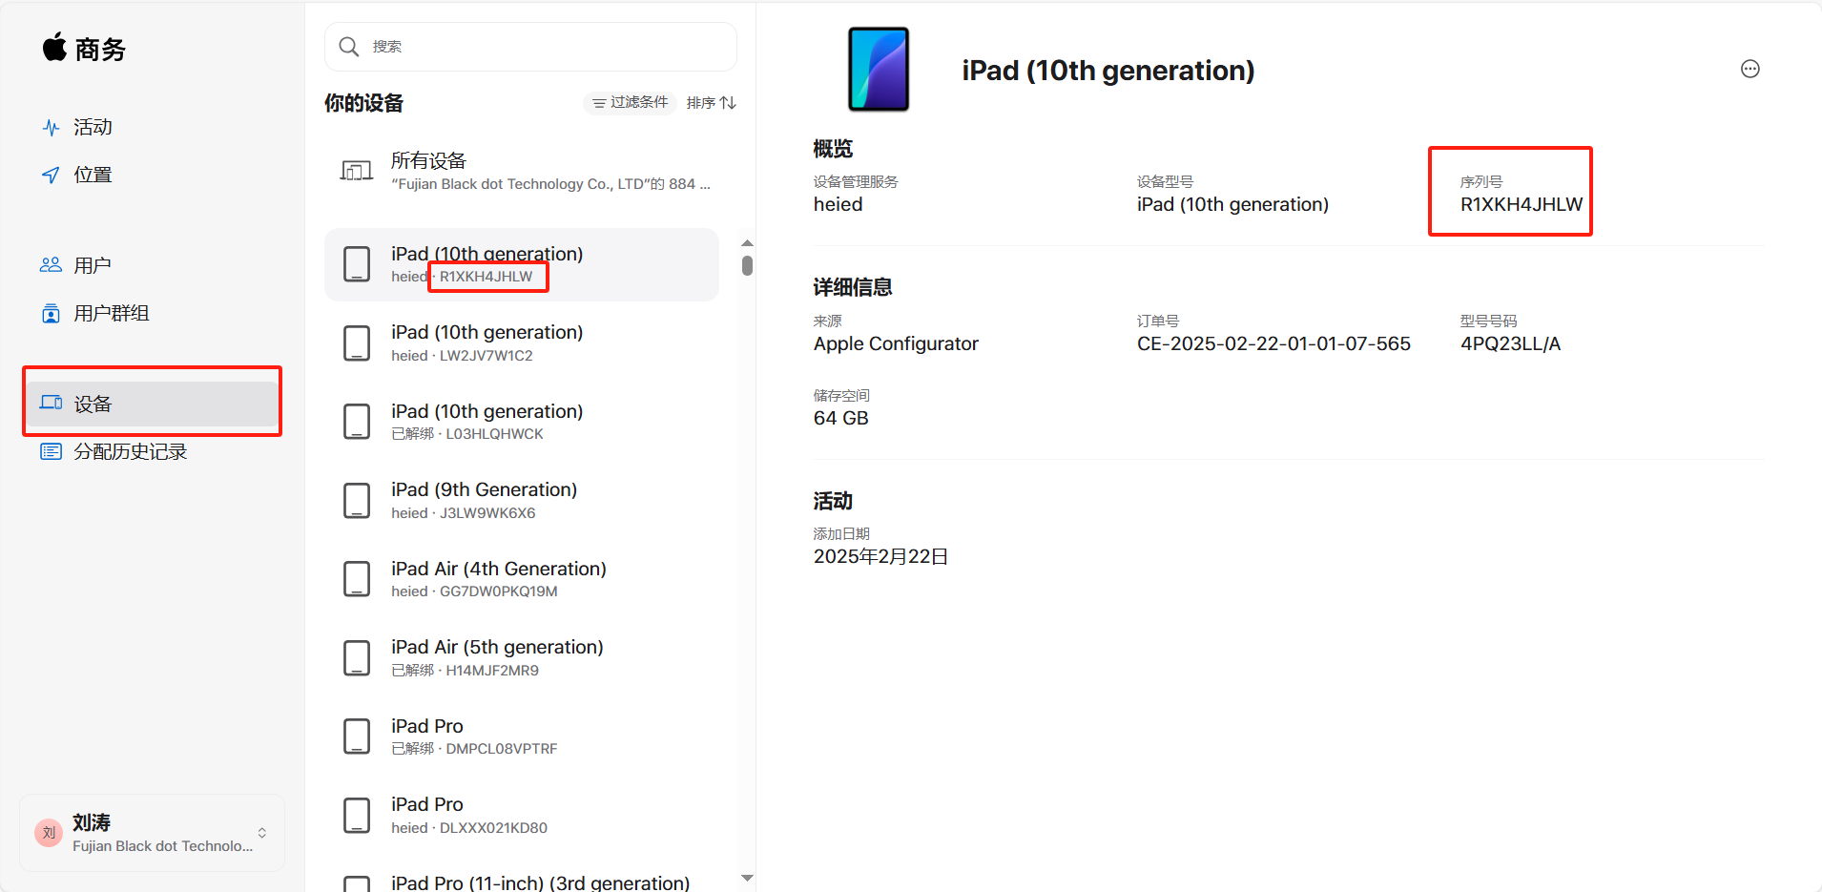This screenshot has height=892, width=1822.
Task: Select iPad (9th Generation) J3LW9WK6X6
Action: coord(522,501)
